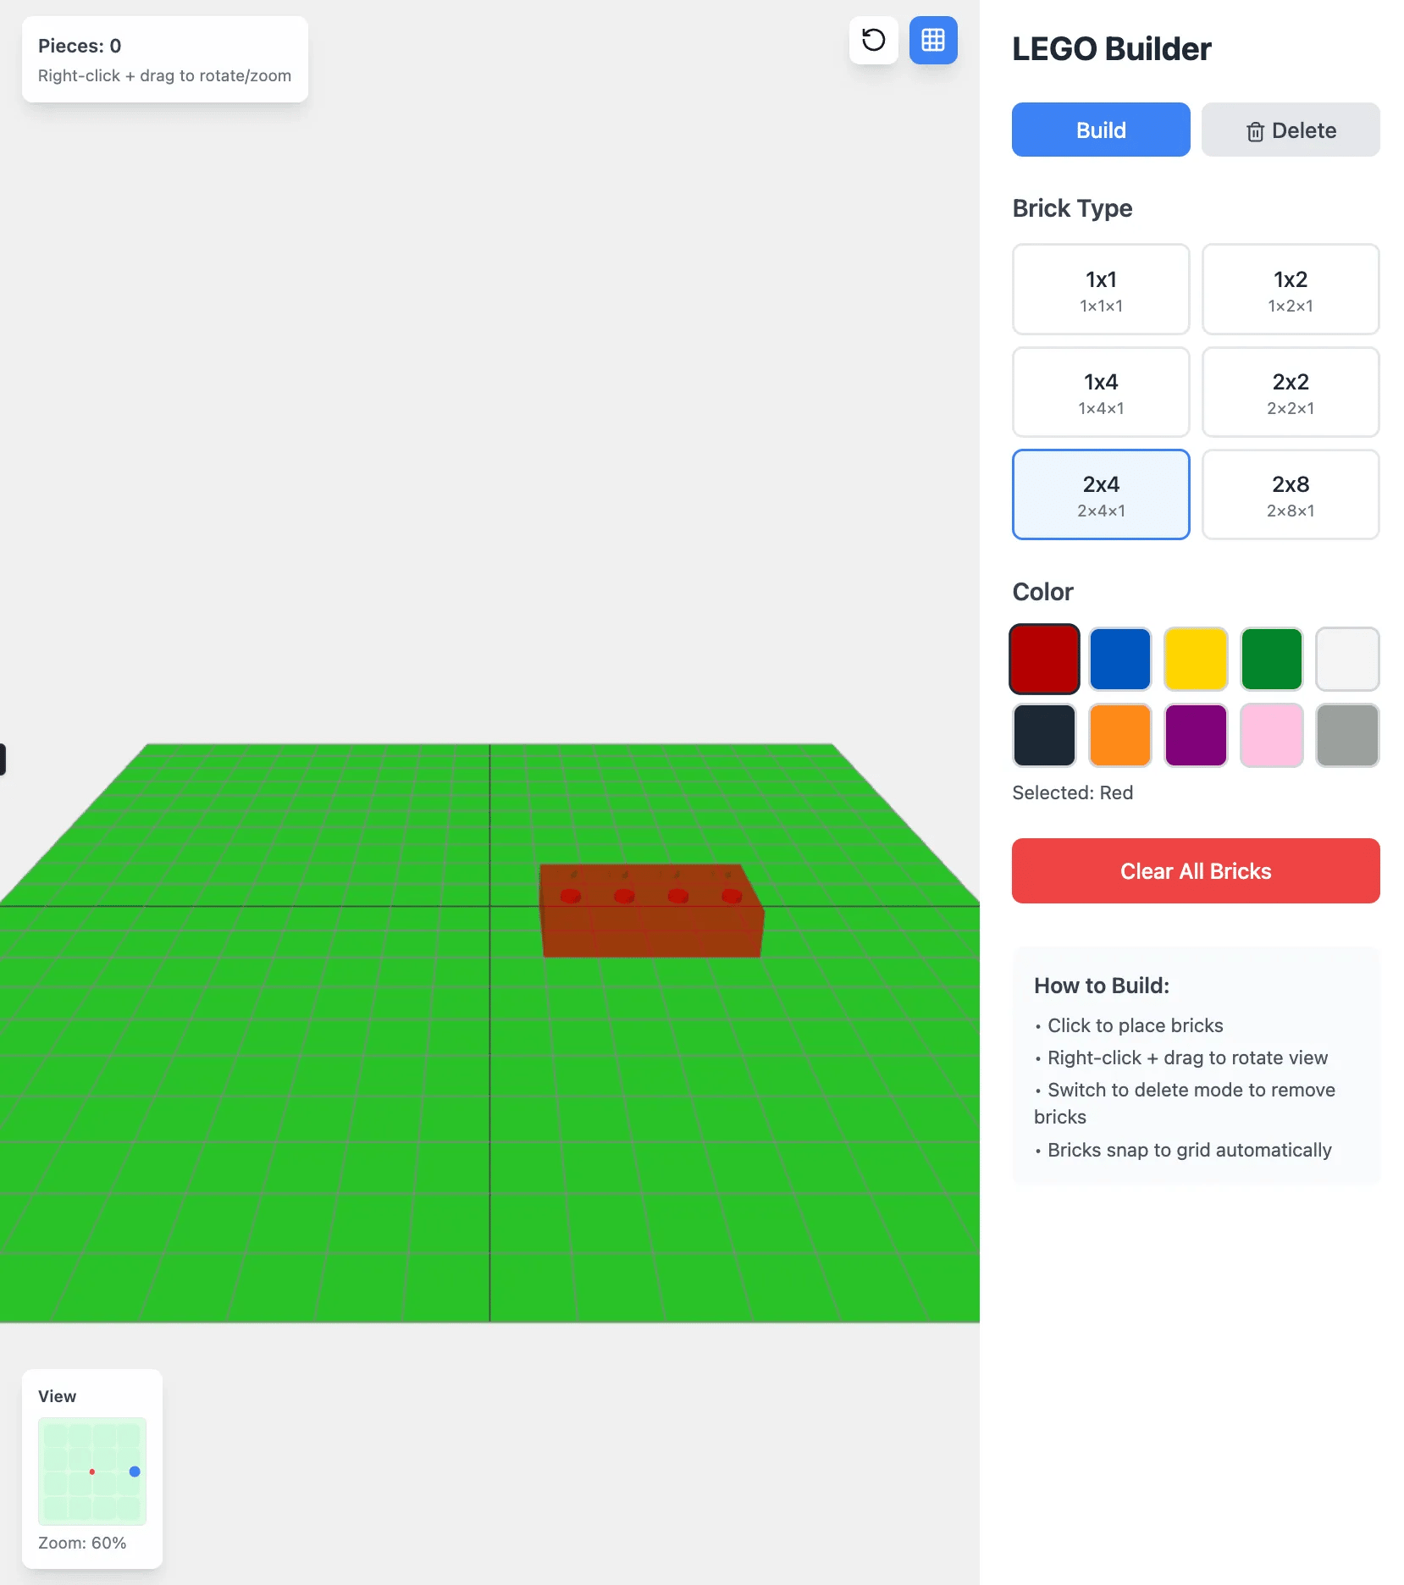Switch to Build mode
This screenshot has height=1585, width=1404.
(1100, 130)
